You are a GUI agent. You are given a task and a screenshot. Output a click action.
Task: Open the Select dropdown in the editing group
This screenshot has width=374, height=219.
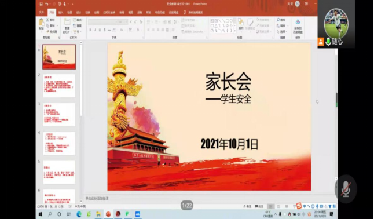[282, 31]
